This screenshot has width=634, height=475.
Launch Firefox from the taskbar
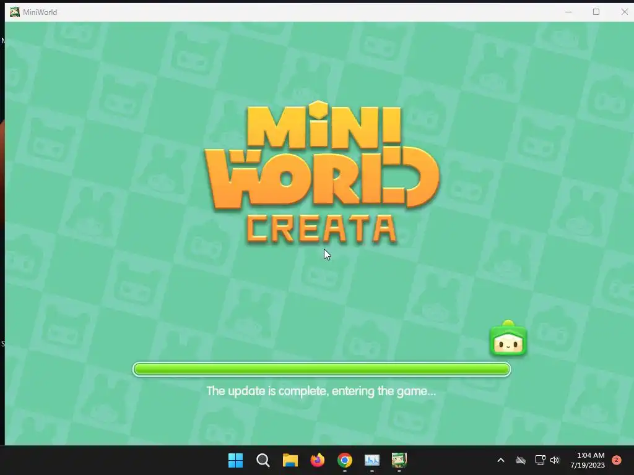click(318, 460)
